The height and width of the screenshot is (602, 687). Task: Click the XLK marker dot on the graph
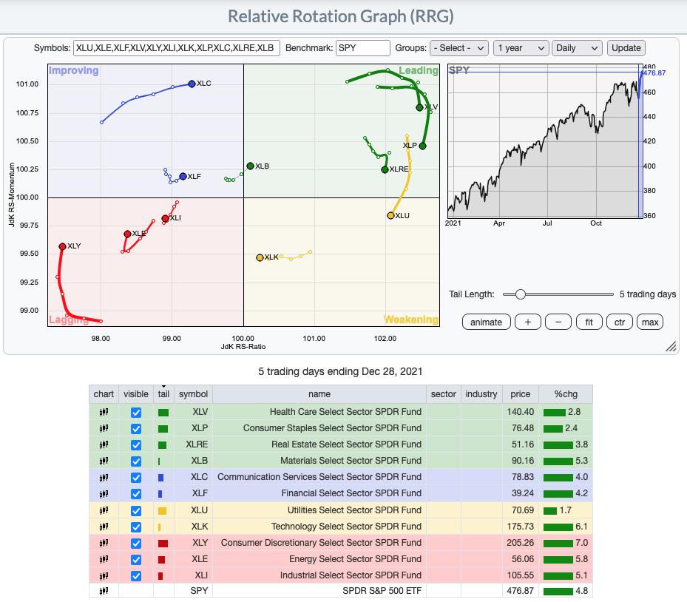260,257
